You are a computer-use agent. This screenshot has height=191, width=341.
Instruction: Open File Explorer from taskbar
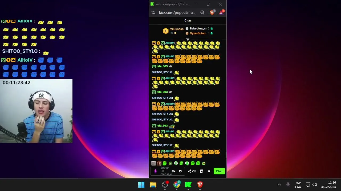pos(153,185)
